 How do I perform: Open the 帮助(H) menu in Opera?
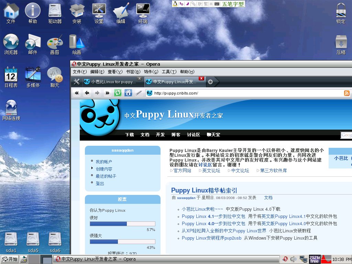[187, 72]
